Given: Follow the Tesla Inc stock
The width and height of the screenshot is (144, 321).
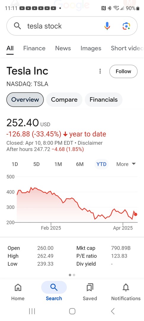Looking at the screenshot, I should tap(123, 71).
